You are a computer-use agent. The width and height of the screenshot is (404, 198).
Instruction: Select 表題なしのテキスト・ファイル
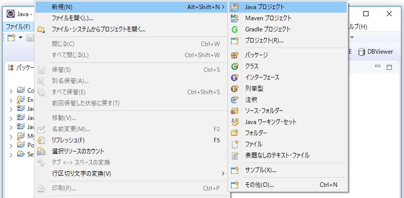click(288, 155)
